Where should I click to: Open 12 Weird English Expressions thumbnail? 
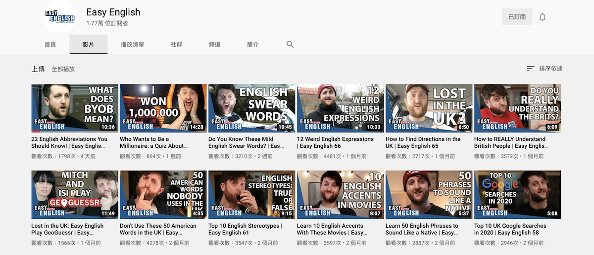[x=341, y=108]
